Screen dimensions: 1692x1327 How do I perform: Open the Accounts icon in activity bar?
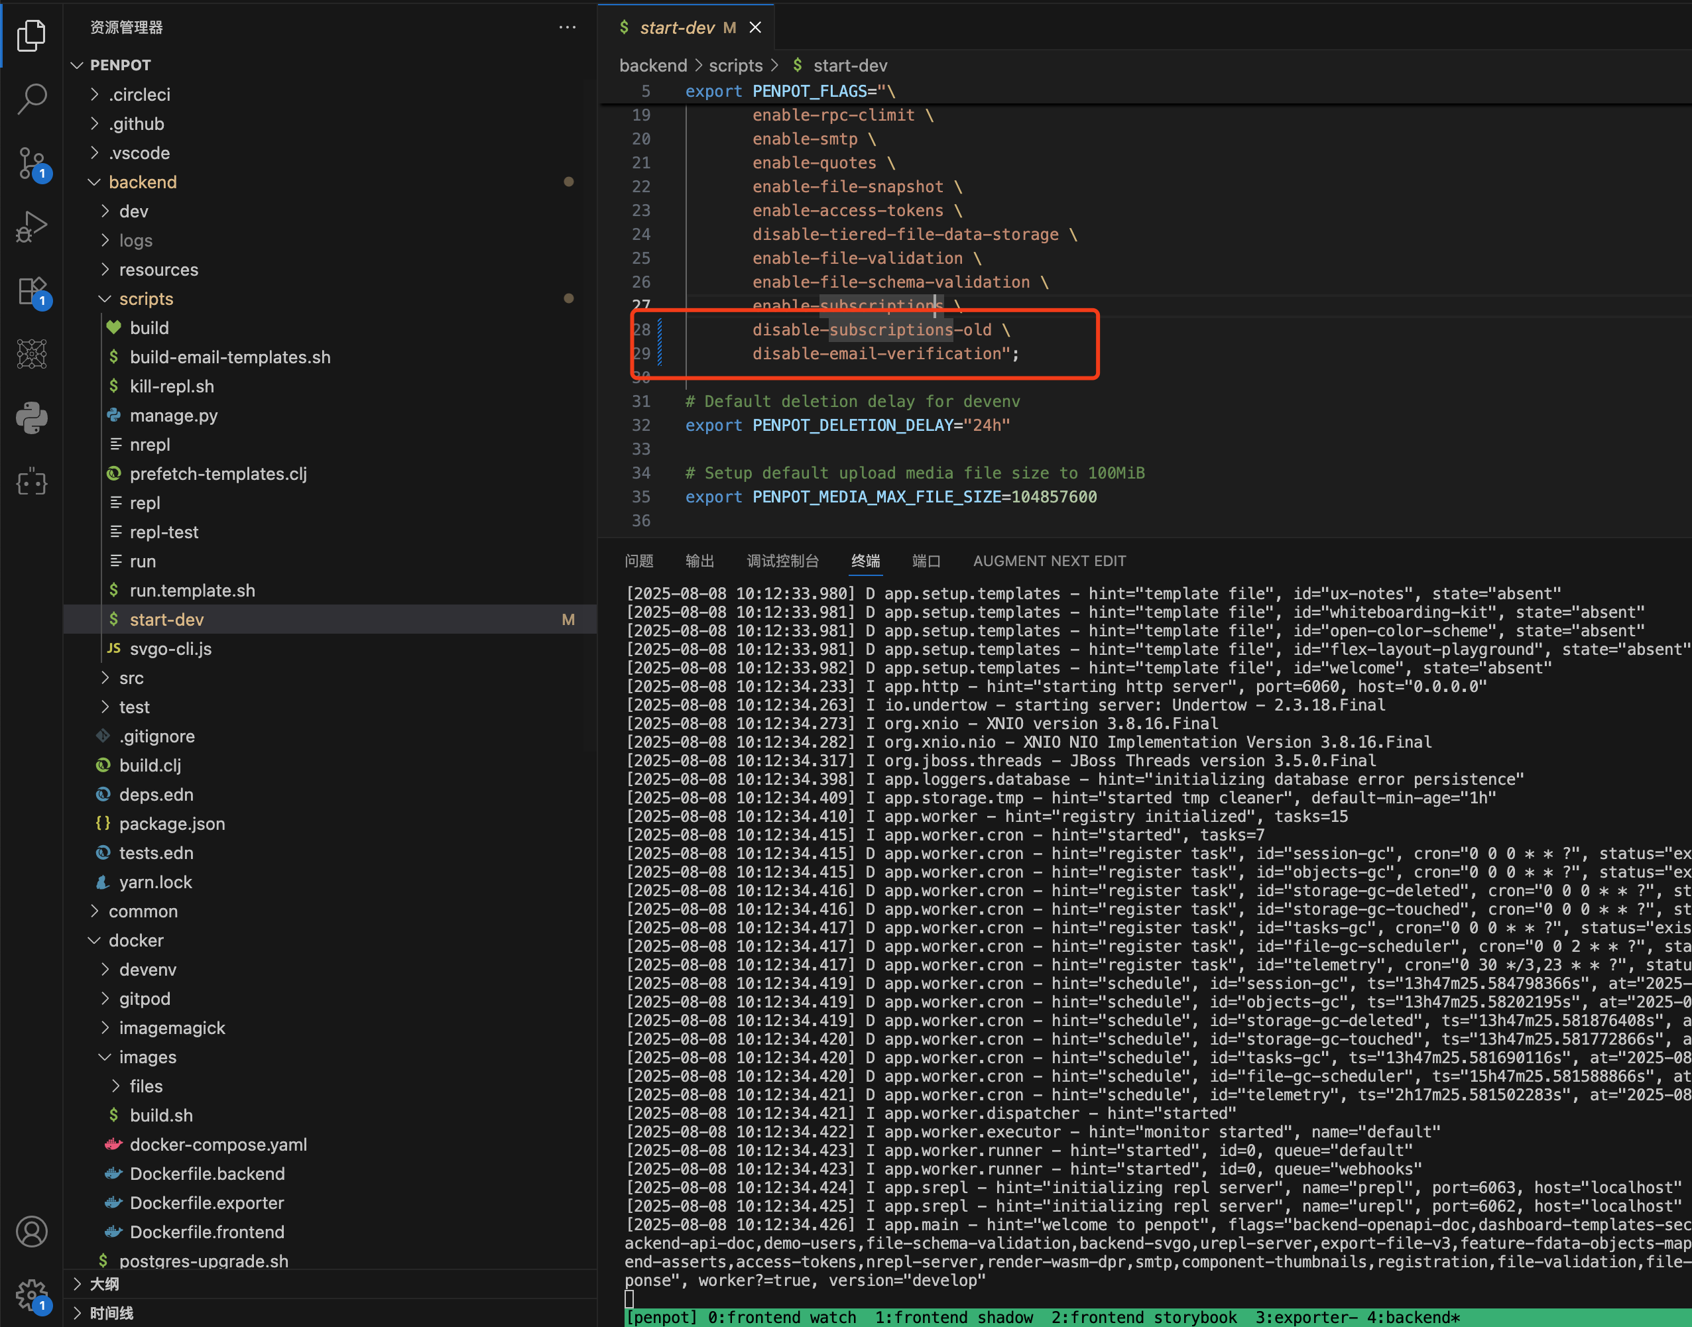31,1232
